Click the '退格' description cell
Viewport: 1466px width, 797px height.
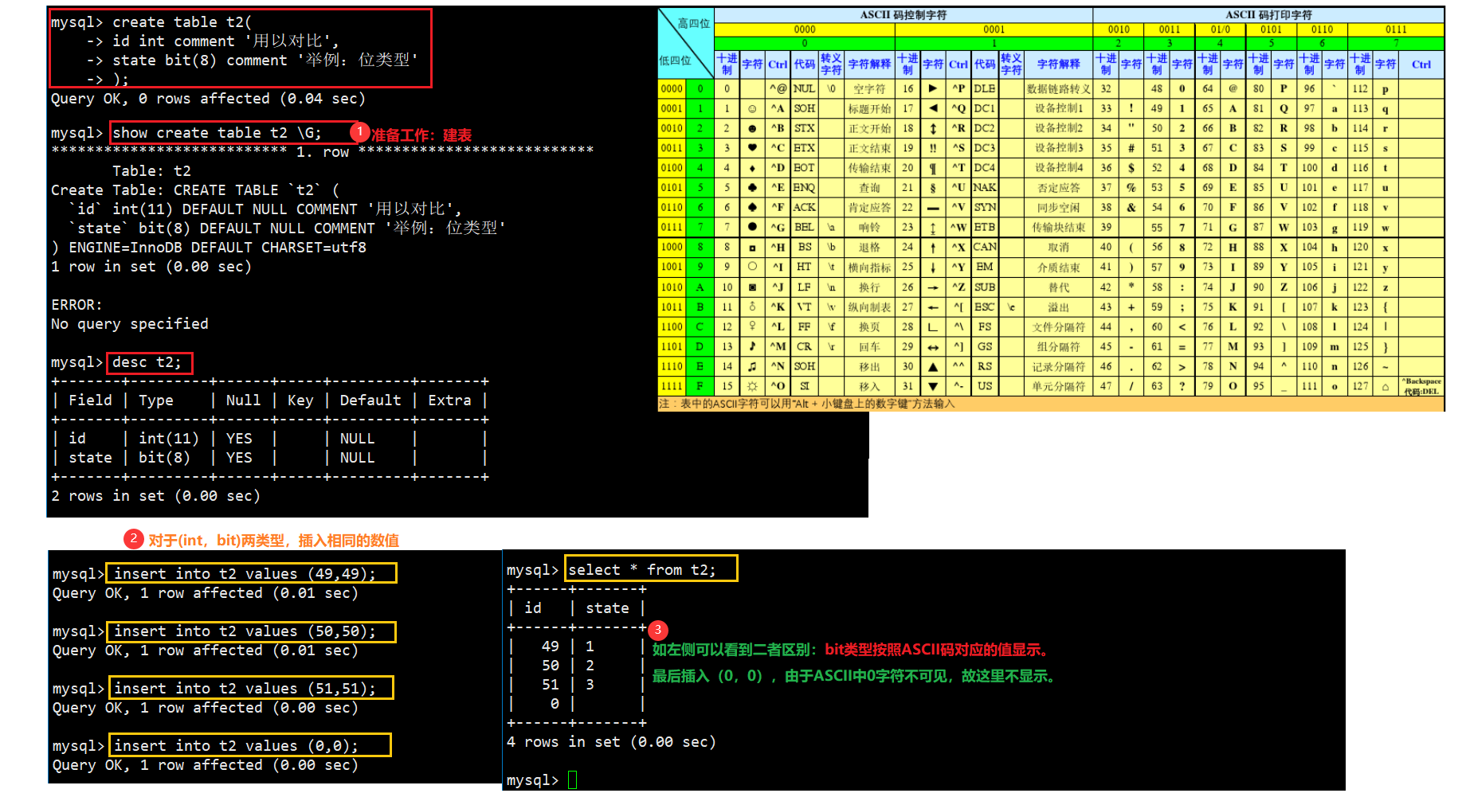pos(869,248)
